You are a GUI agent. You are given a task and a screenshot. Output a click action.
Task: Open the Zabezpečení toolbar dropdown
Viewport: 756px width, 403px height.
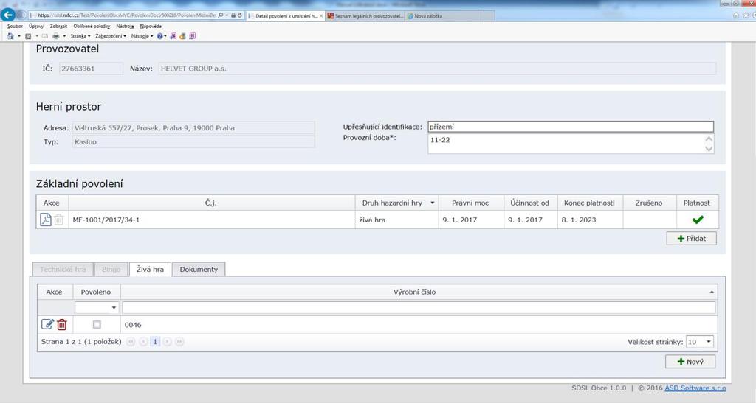point(111,36)
